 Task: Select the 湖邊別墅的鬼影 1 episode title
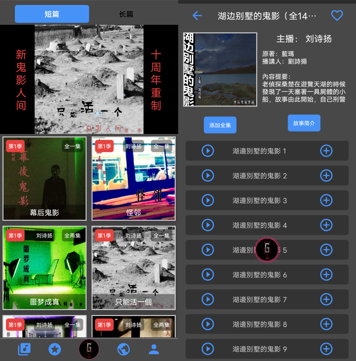pyautogui.click(x=259, y=151)
